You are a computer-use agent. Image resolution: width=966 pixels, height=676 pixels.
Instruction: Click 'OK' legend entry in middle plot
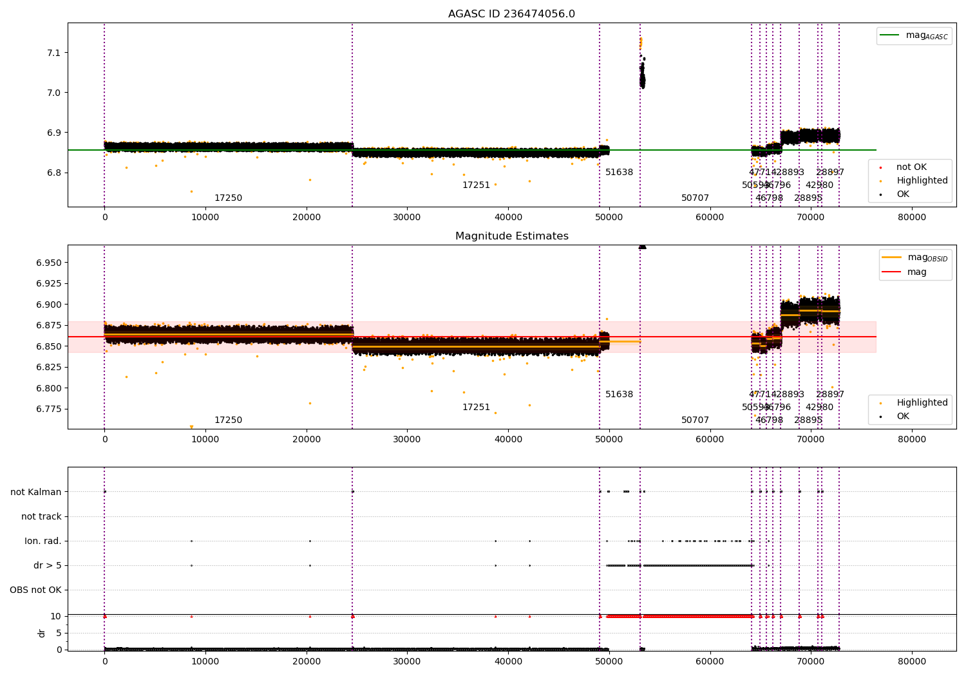[x=903, y=417]
